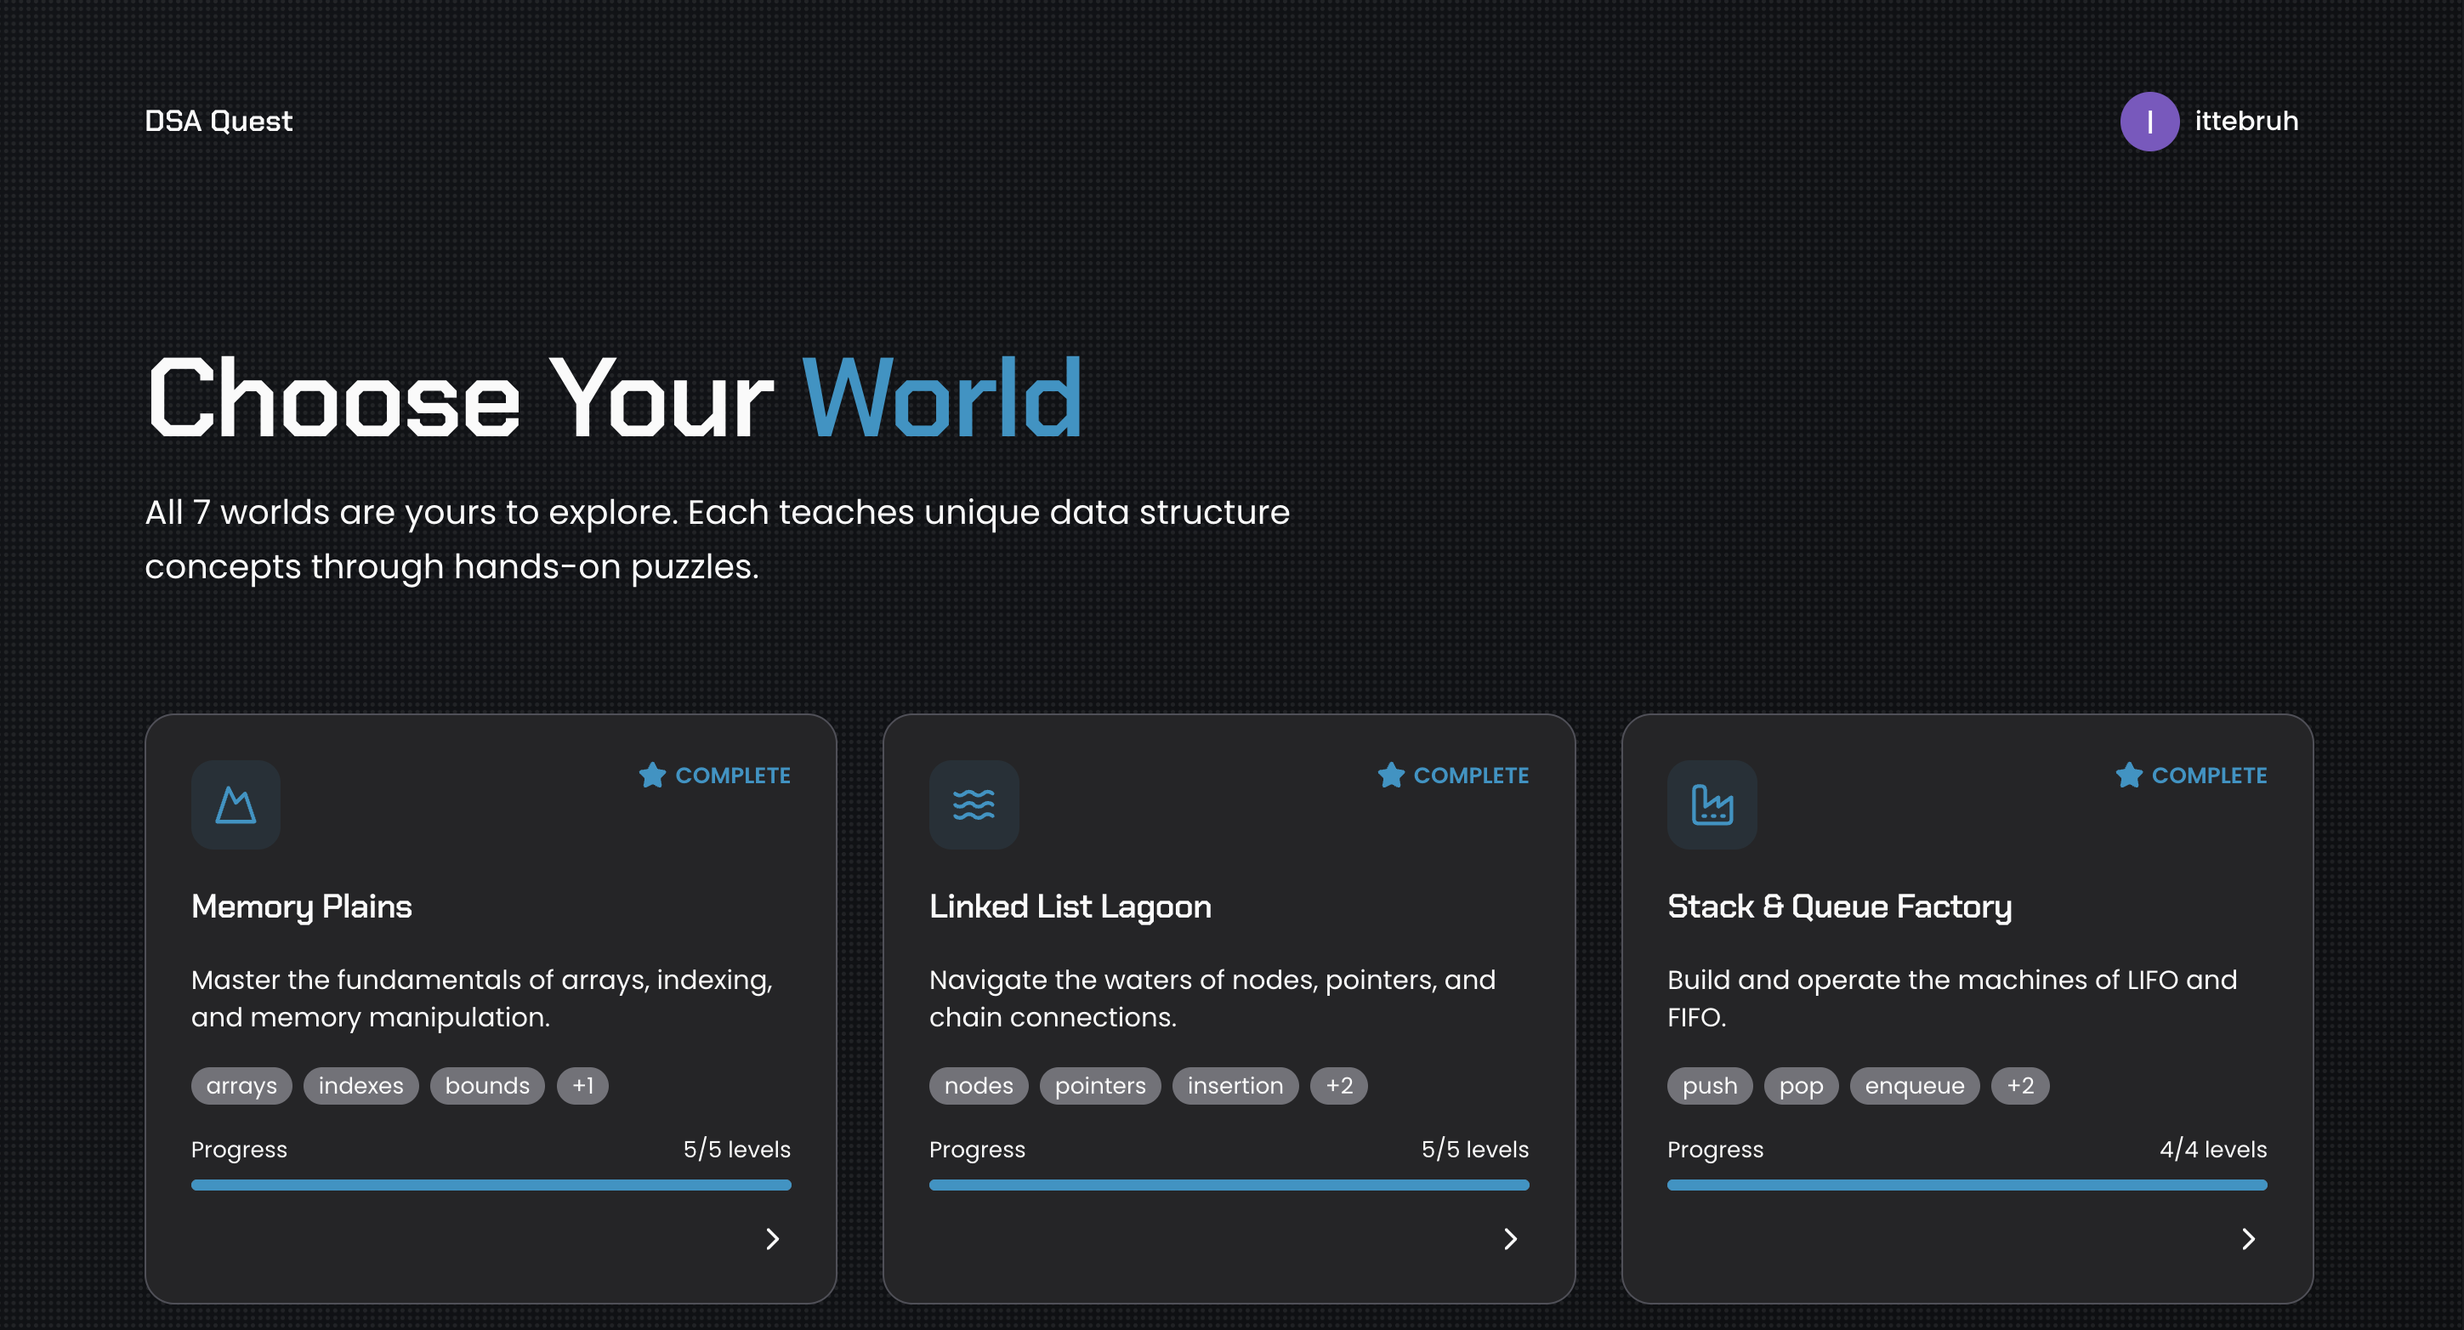Open Memory Plains via its chevron arrow

(773, 1239)
